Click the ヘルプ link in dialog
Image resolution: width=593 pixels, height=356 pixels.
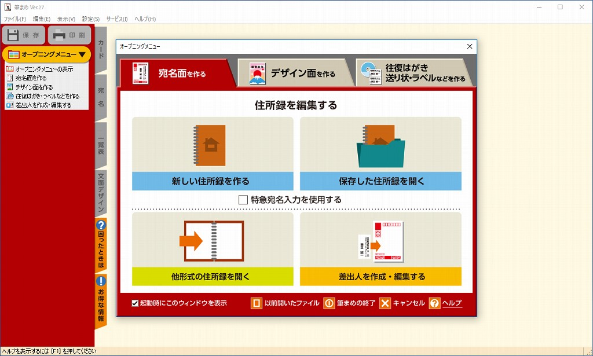pyautogui.click(x=452, y=303)
